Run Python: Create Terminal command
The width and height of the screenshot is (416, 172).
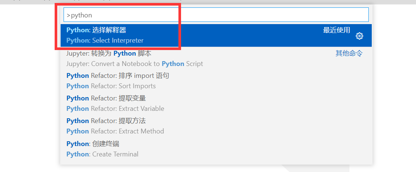(216, 149)
